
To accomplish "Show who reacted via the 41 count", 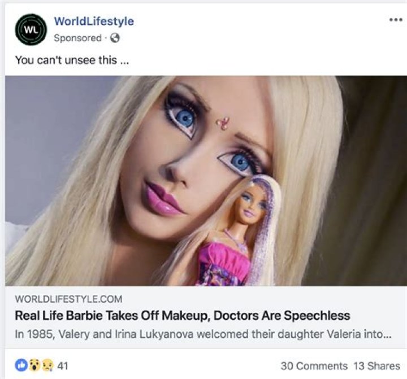I will click(x=63, y=366).
